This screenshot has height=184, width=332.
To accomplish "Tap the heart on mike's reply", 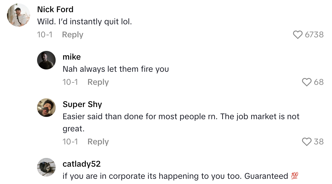I will click(x=307, y=82).
